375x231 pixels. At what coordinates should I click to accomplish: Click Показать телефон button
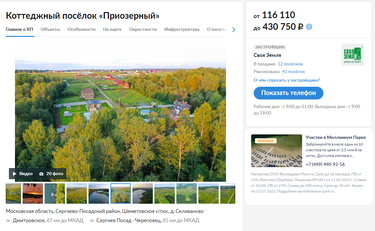[x=288, y=93]
